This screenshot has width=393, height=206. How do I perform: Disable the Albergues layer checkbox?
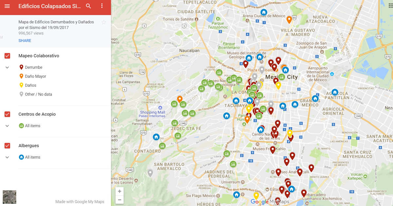pyautogui.click(x=7, y=146)
